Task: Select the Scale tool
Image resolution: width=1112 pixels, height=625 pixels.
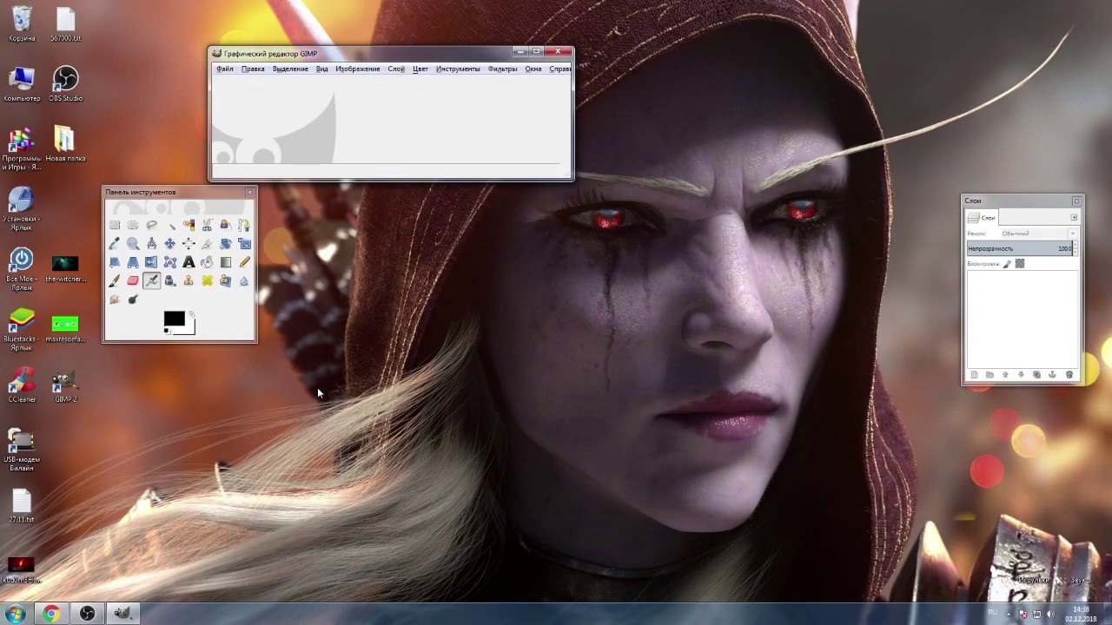Action: (x=244, y=243)
